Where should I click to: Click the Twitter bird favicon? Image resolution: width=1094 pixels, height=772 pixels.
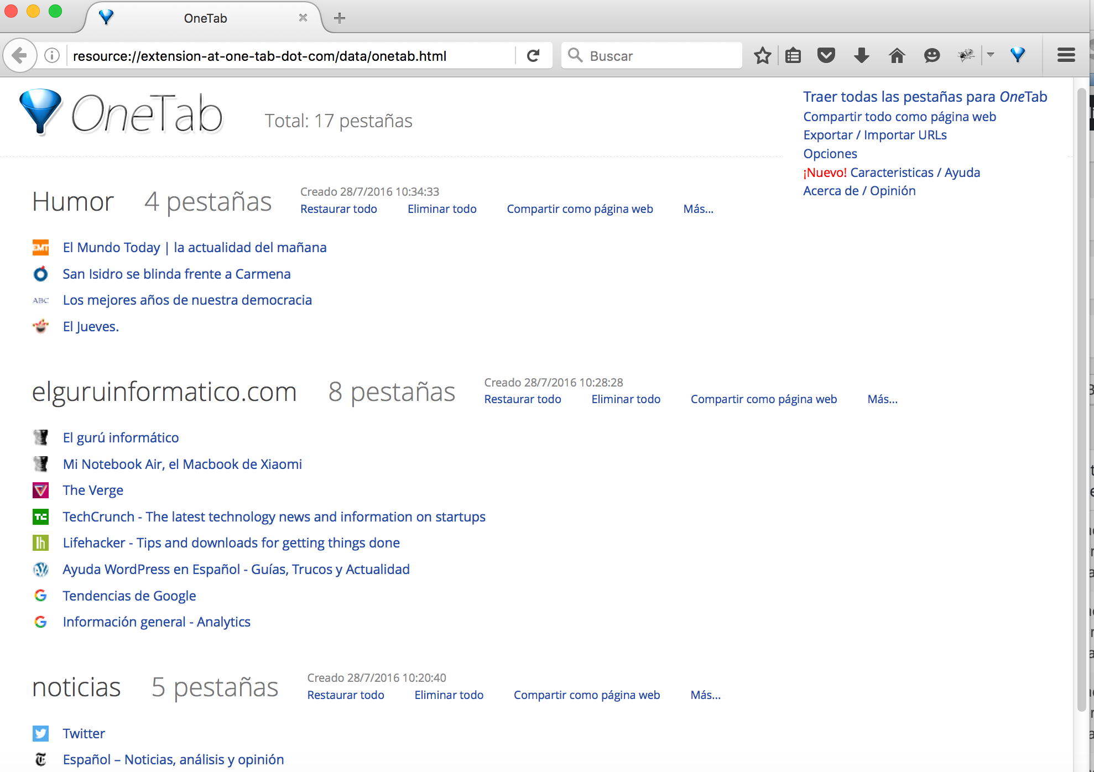(40, 733)
